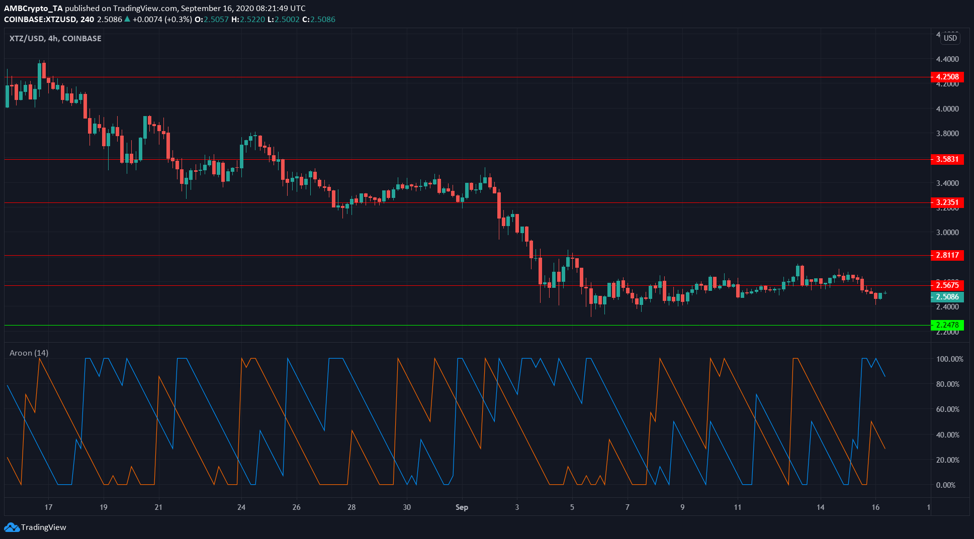Click the current price 2.5086 label
Image resolution: width=974 pixels, height=539 pixels.
click(x=947, y=297)
